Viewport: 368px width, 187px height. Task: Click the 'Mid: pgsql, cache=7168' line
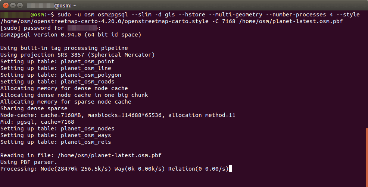tap(37, 122)
